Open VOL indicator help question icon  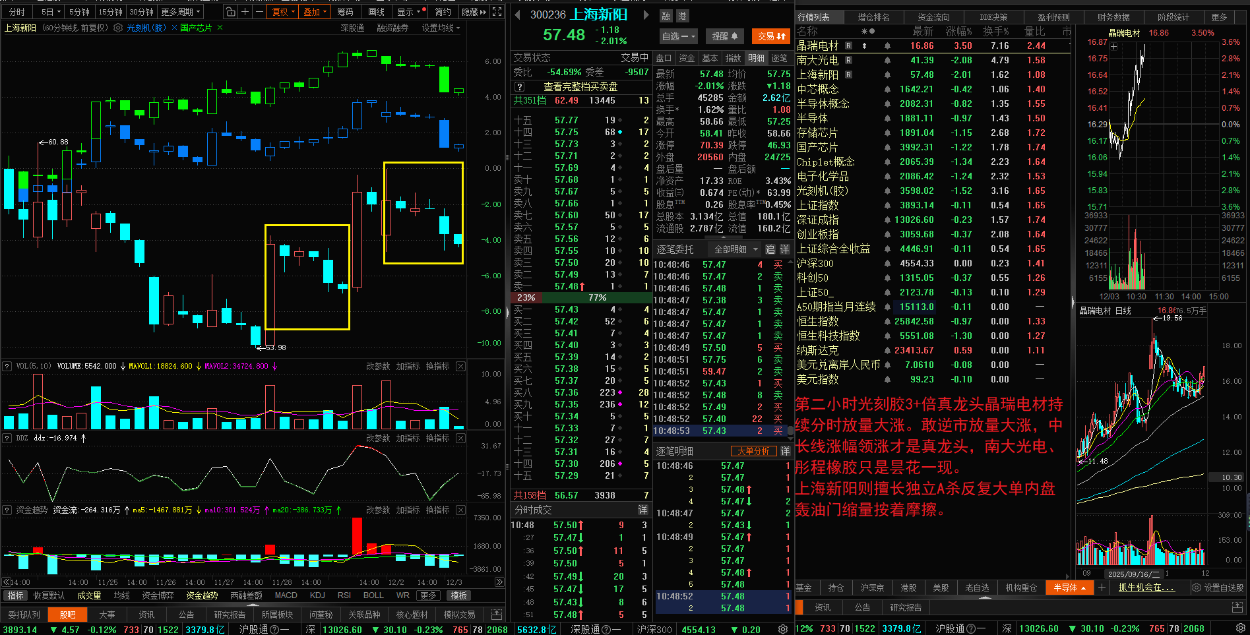pos(7,366)
